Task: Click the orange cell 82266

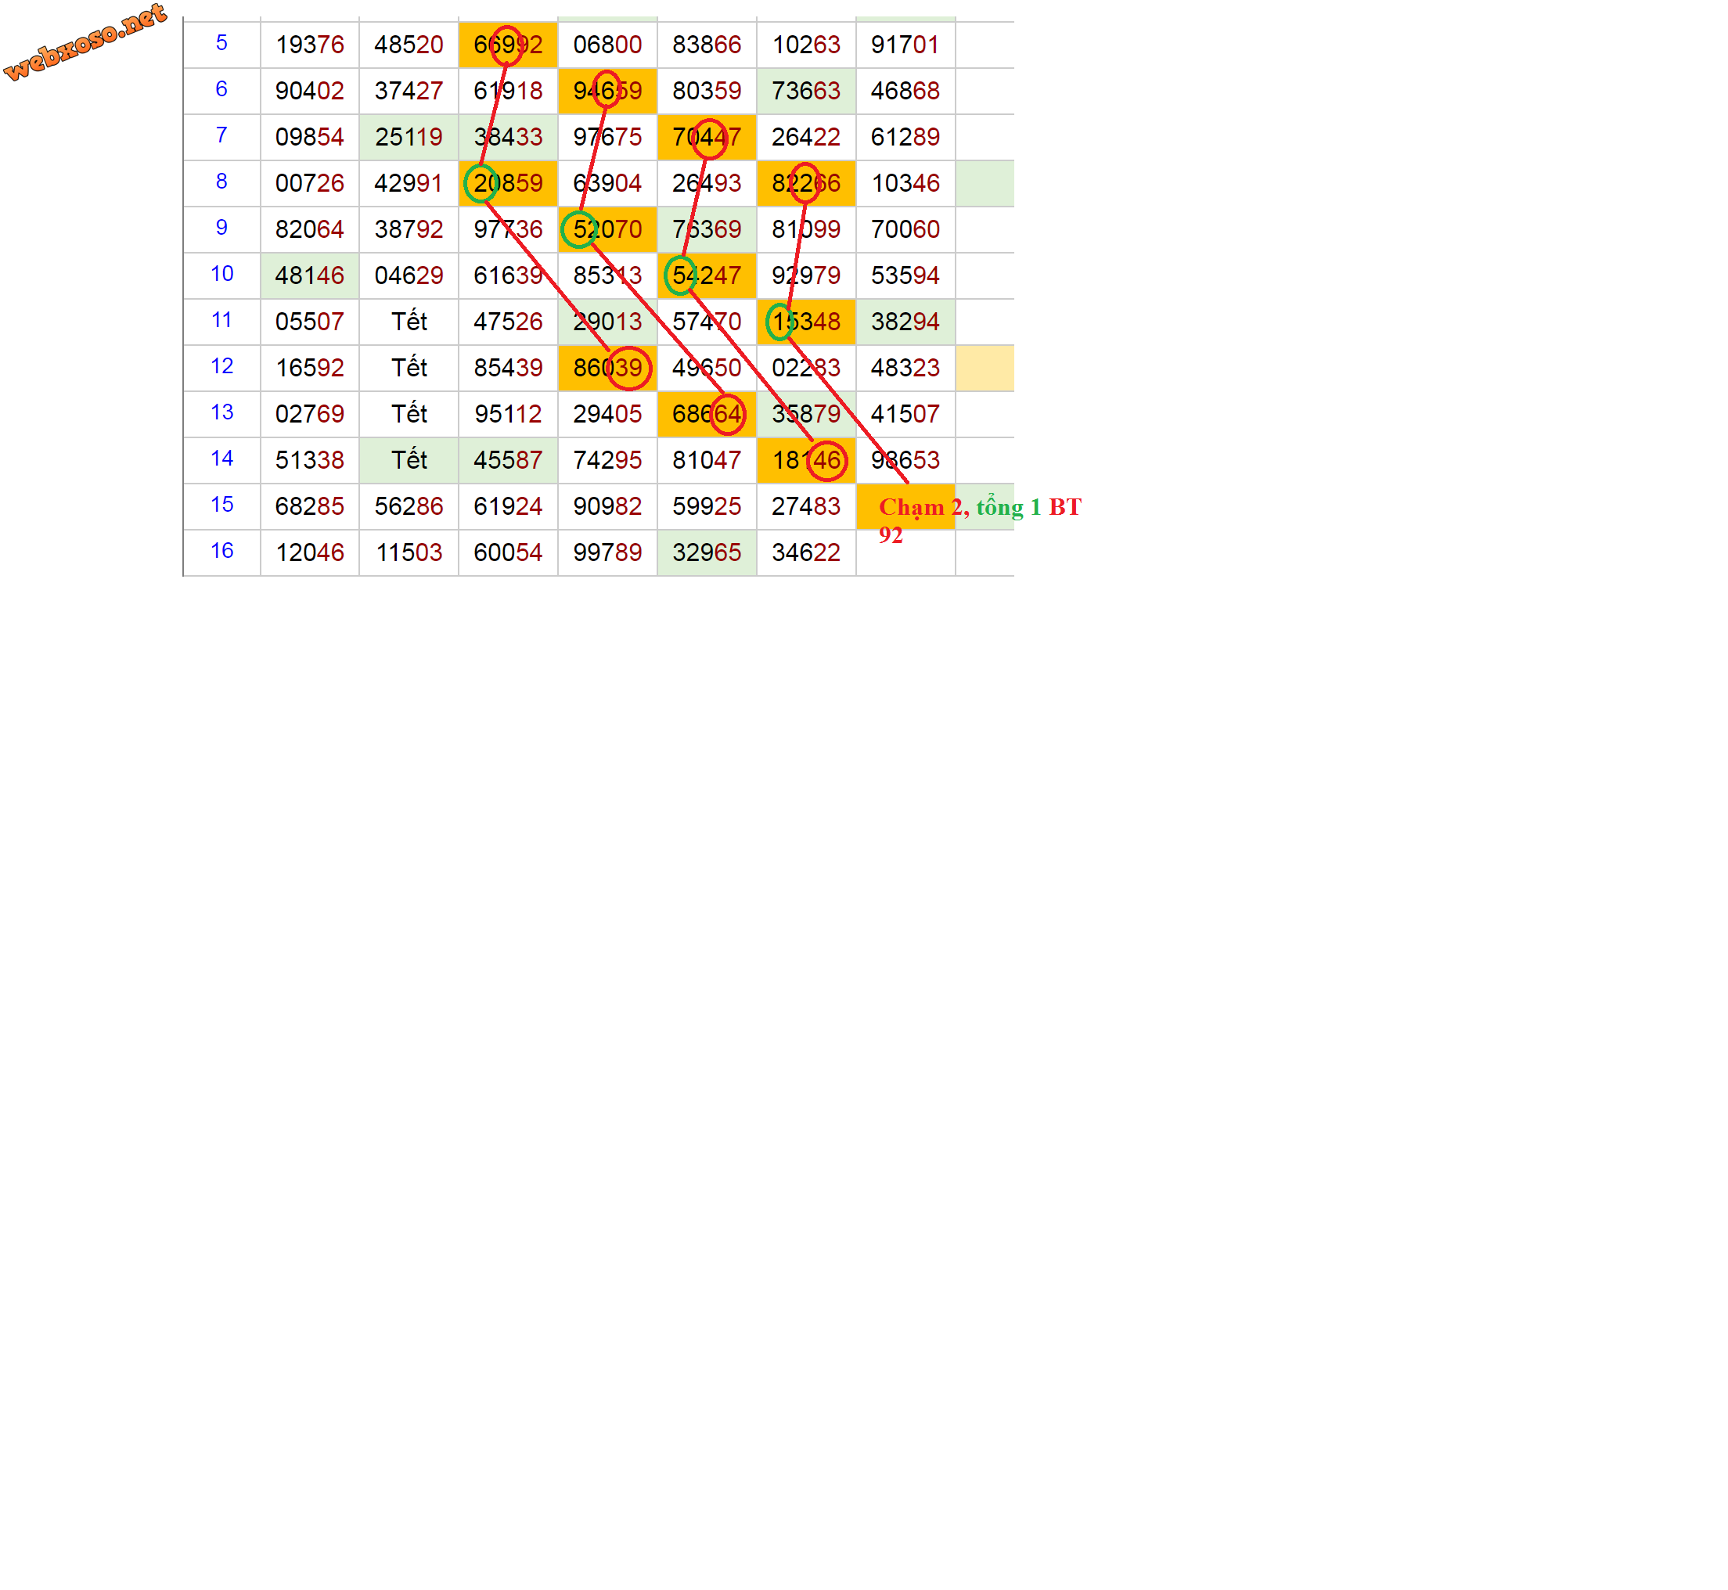Action: point(805,183)
